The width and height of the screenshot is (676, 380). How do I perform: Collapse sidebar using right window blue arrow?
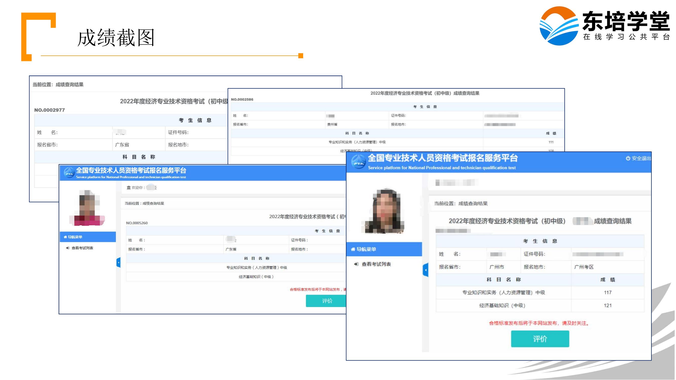(x=426, y=270)
